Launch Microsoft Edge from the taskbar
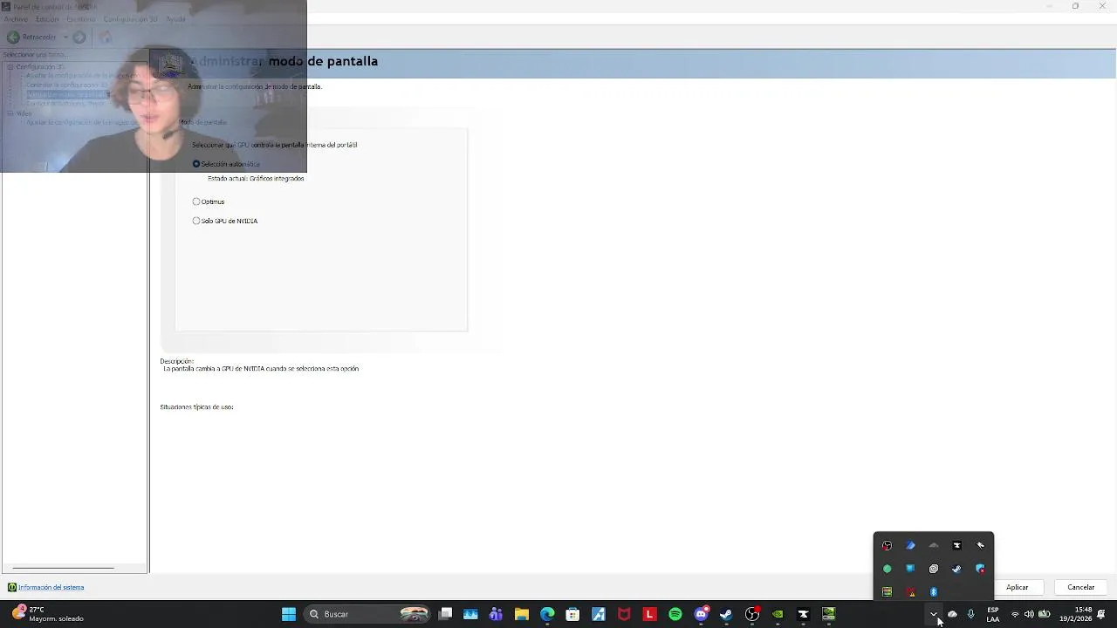This screenshot has width=1117, height=628. (547, 614)
